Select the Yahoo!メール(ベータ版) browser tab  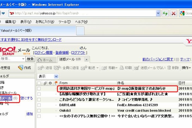tap(37, 30)
